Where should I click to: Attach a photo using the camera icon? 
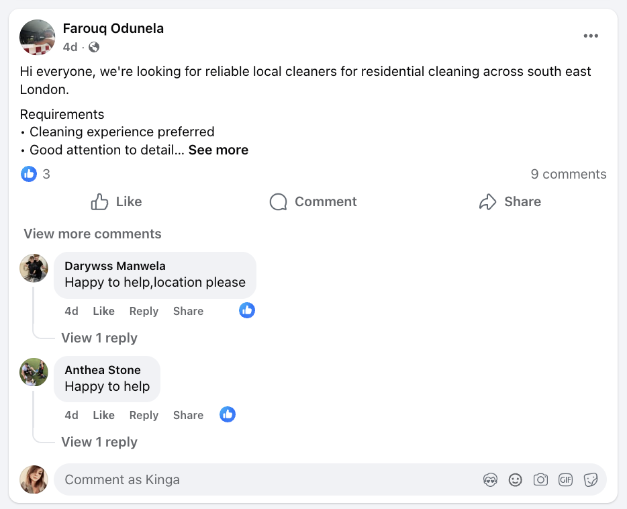[540, 479]
